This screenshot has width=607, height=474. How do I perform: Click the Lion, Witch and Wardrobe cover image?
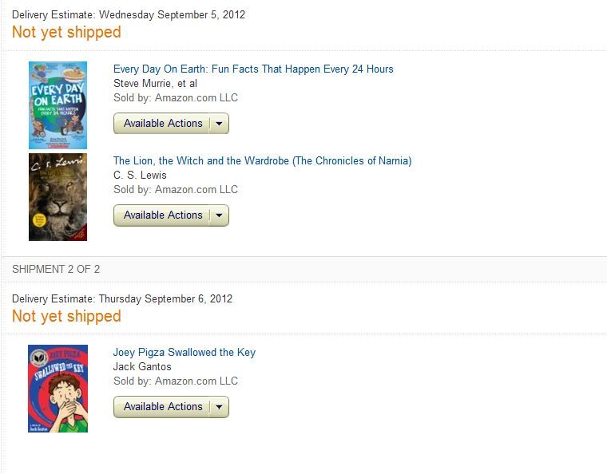(x=58, y=197)
